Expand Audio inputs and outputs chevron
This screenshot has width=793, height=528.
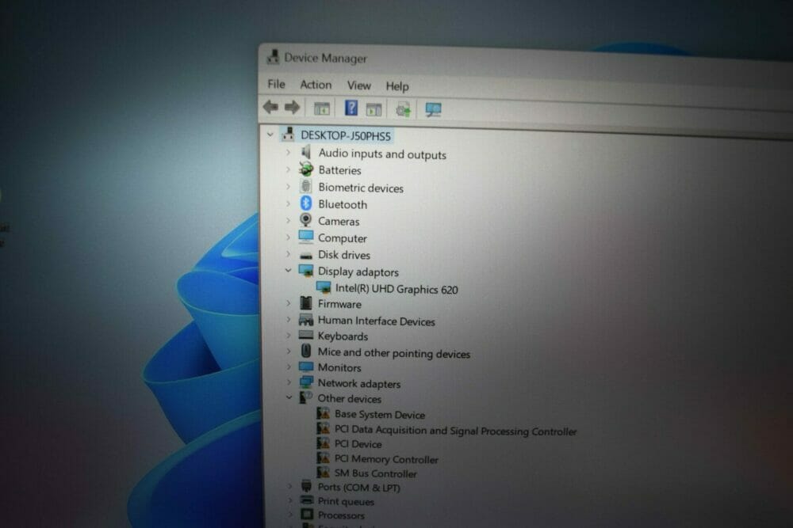(288, 152)
